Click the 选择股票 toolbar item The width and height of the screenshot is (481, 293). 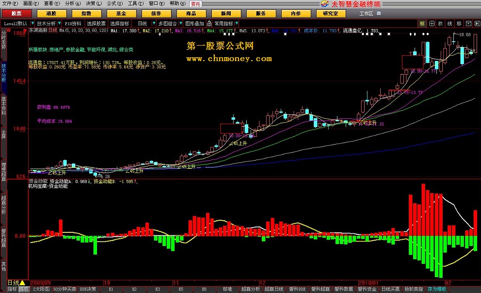click(x=96, y=23)
